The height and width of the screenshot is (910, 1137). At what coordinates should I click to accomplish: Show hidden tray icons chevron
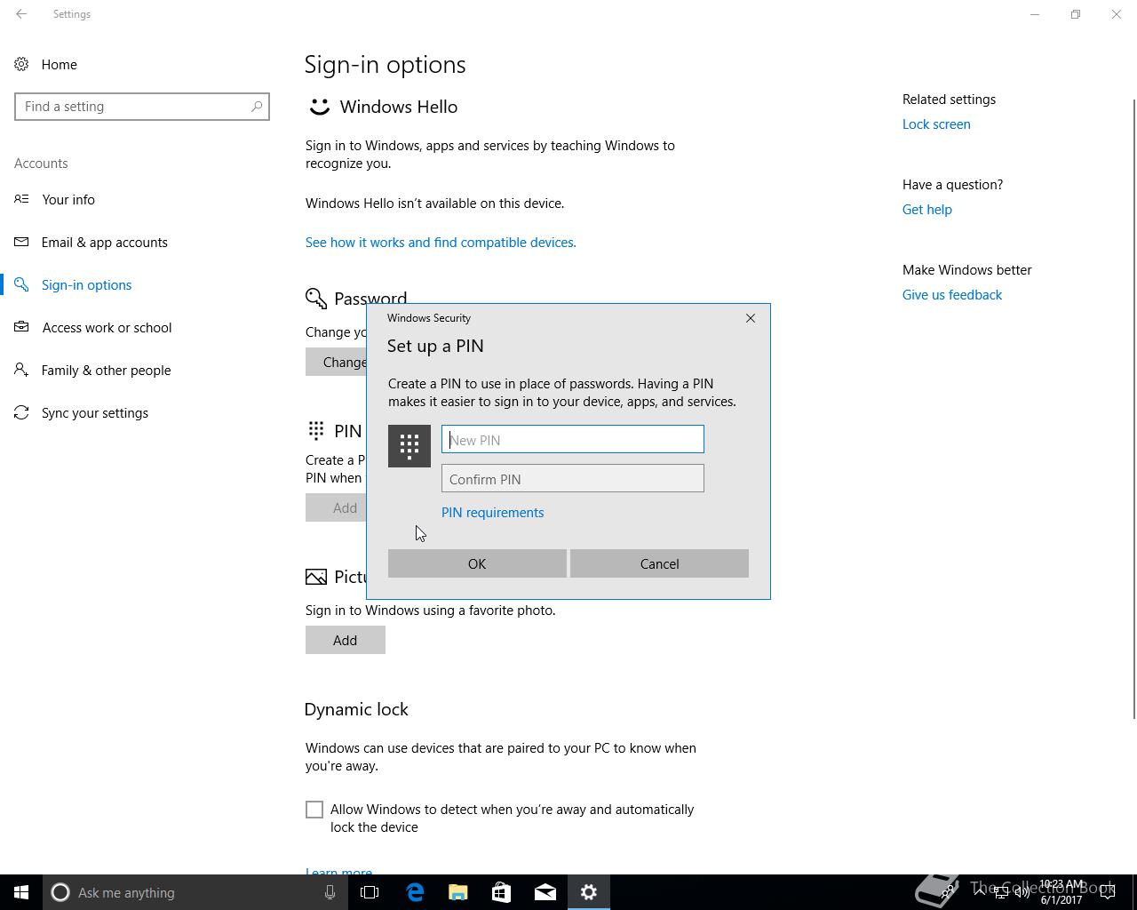(980, 892)
